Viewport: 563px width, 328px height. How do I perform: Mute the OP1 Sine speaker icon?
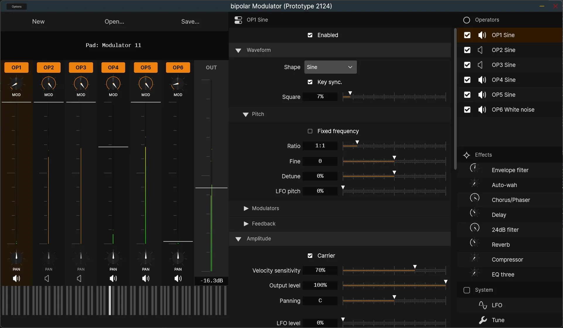pos(482,35)
